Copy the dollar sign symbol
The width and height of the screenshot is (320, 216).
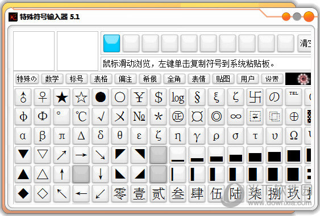(159, 98)
